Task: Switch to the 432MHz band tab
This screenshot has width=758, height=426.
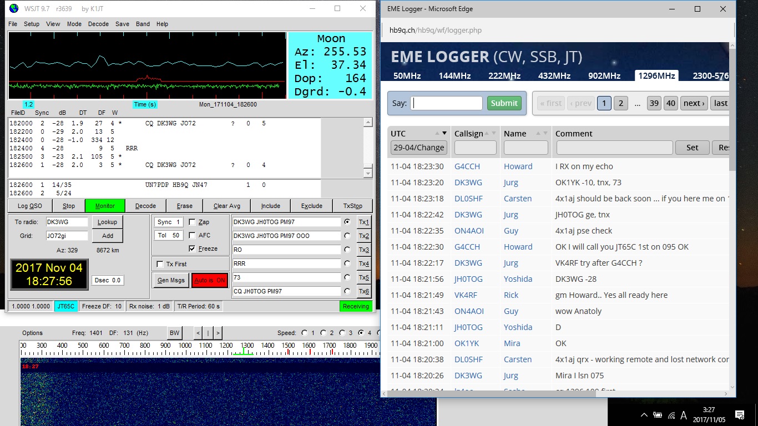Action: [x=554, y=76]
